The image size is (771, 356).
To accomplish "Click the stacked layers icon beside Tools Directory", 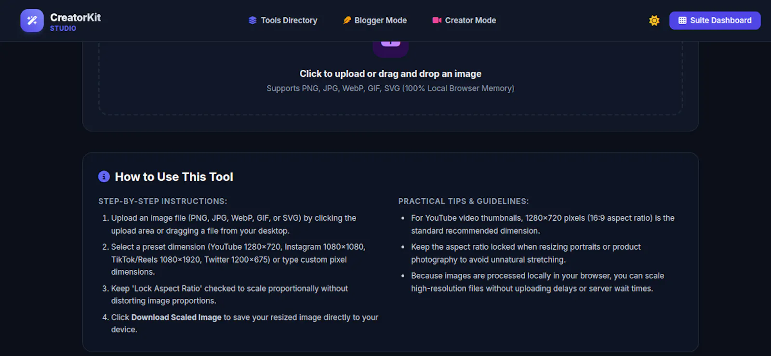I will point(253,20).
